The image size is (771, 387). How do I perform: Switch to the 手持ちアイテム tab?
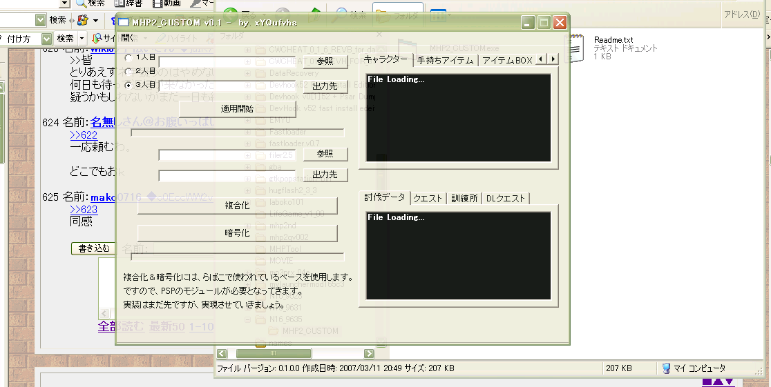click(446, 60)
